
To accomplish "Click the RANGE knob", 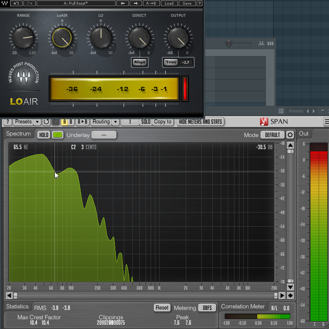I will pos(23,37).
